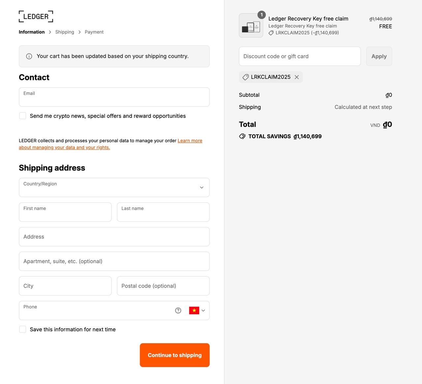This screenshot has width=422, height=384.
Task: Click the Vietnam flag icon
Action: pos(194,311)
